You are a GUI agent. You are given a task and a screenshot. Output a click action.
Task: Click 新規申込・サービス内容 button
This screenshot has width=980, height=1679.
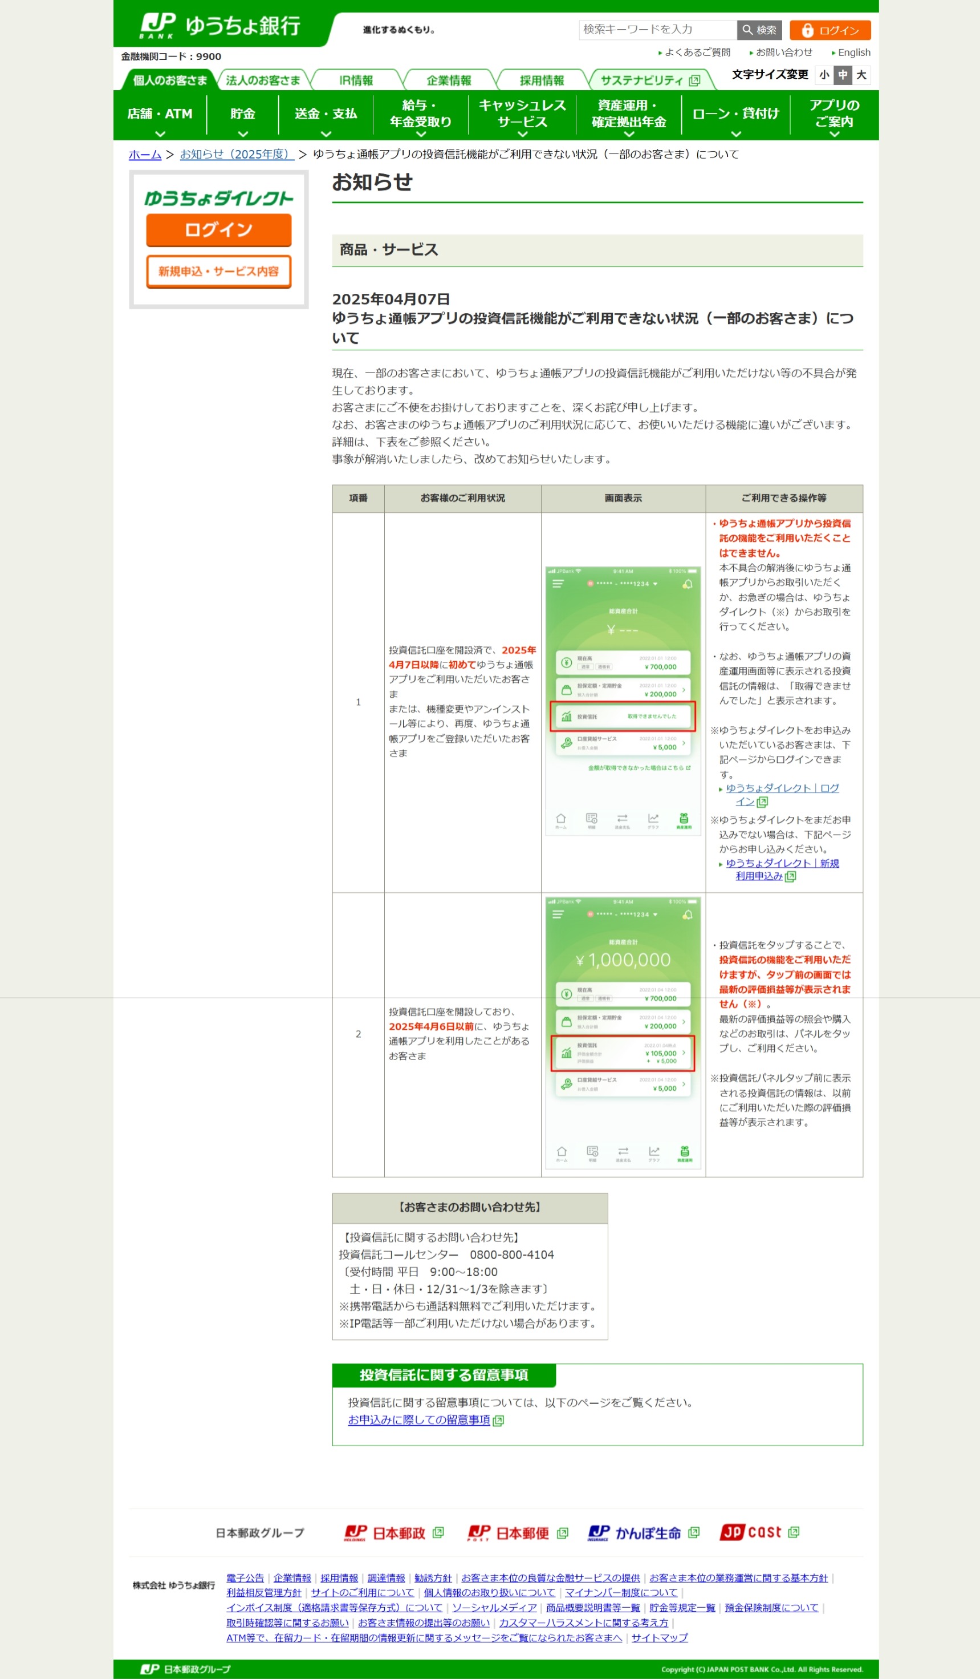point(219,271)
